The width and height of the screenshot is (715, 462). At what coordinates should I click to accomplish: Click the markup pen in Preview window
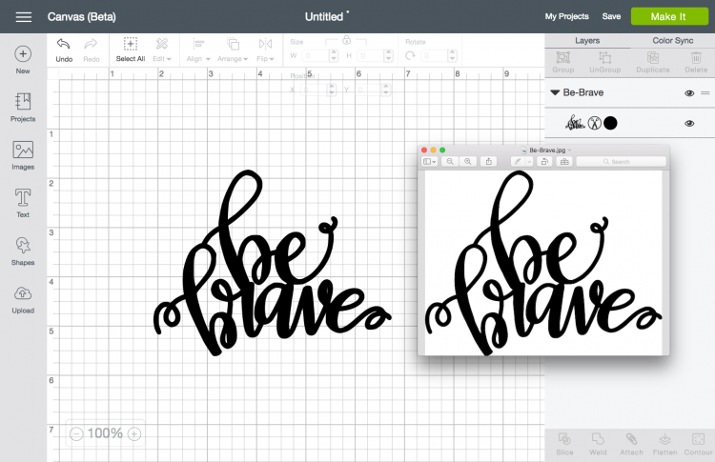(x=518, y=161)
